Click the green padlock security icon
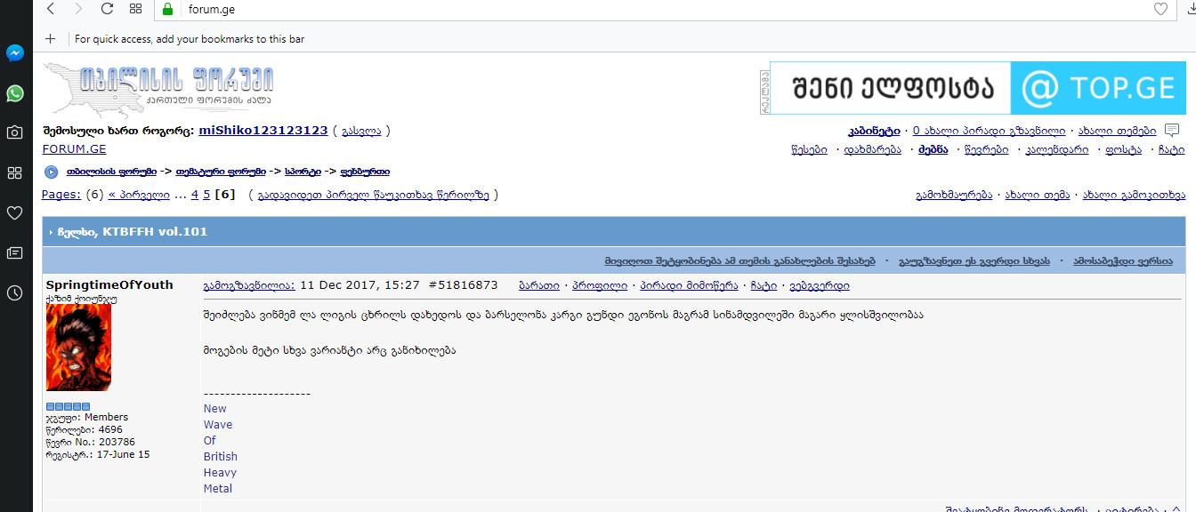Image resolution: width=1196 pixels, height=512 pixels. coord(166,9)
